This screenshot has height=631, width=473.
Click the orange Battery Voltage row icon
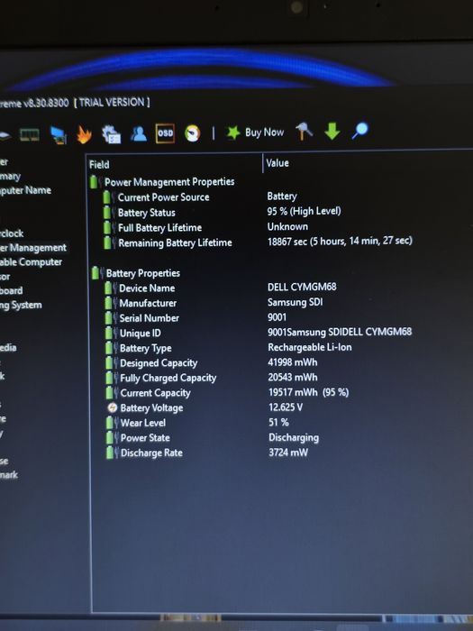tap(113, 407)
